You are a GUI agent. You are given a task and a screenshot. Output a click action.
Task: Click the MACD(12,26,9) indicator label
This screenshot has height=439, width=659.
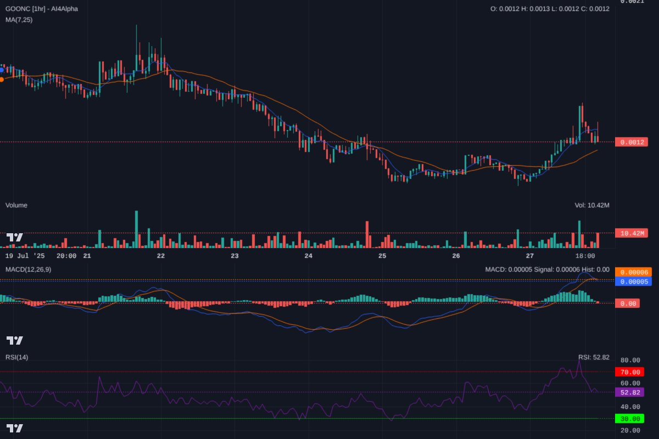coord(29,269)
